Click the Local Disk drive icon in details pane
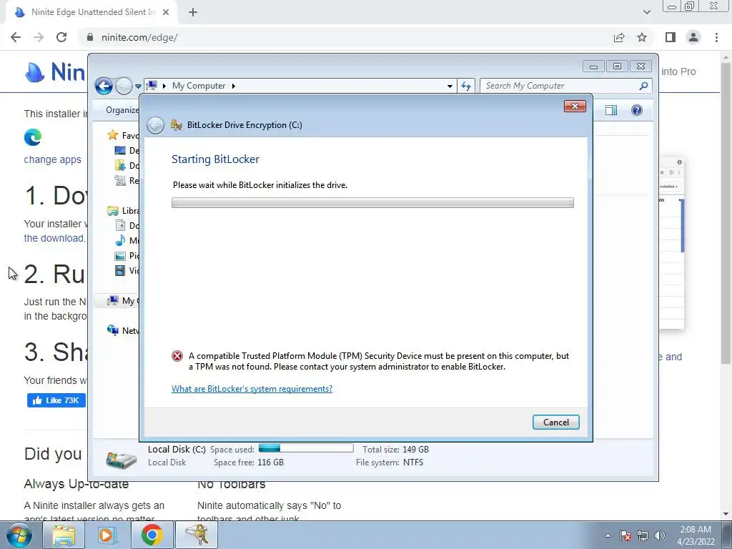The height and width of the screenshot is (549, 732). [x=121, y=459]
